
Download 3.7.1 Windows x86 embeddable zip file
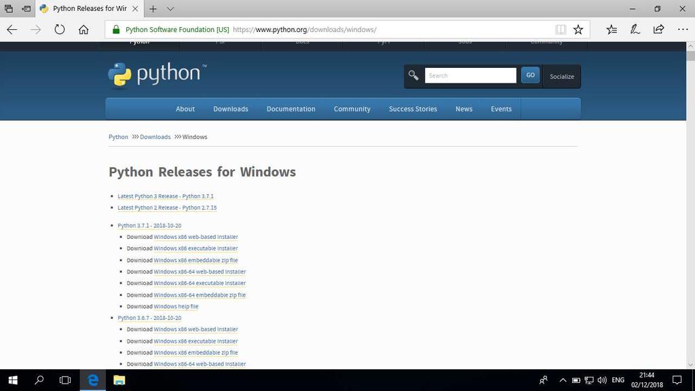point(195,260)
